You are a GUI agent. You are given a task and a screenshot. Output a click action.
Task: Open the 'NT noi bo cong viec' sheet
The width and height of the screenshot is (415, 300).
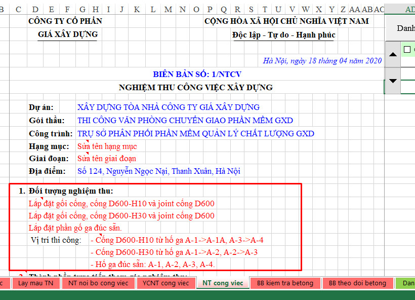coord(98,283)
